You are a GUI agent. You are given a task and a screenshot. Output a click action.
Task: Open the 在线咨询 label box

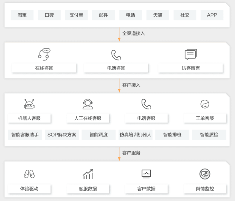point(44,68)
